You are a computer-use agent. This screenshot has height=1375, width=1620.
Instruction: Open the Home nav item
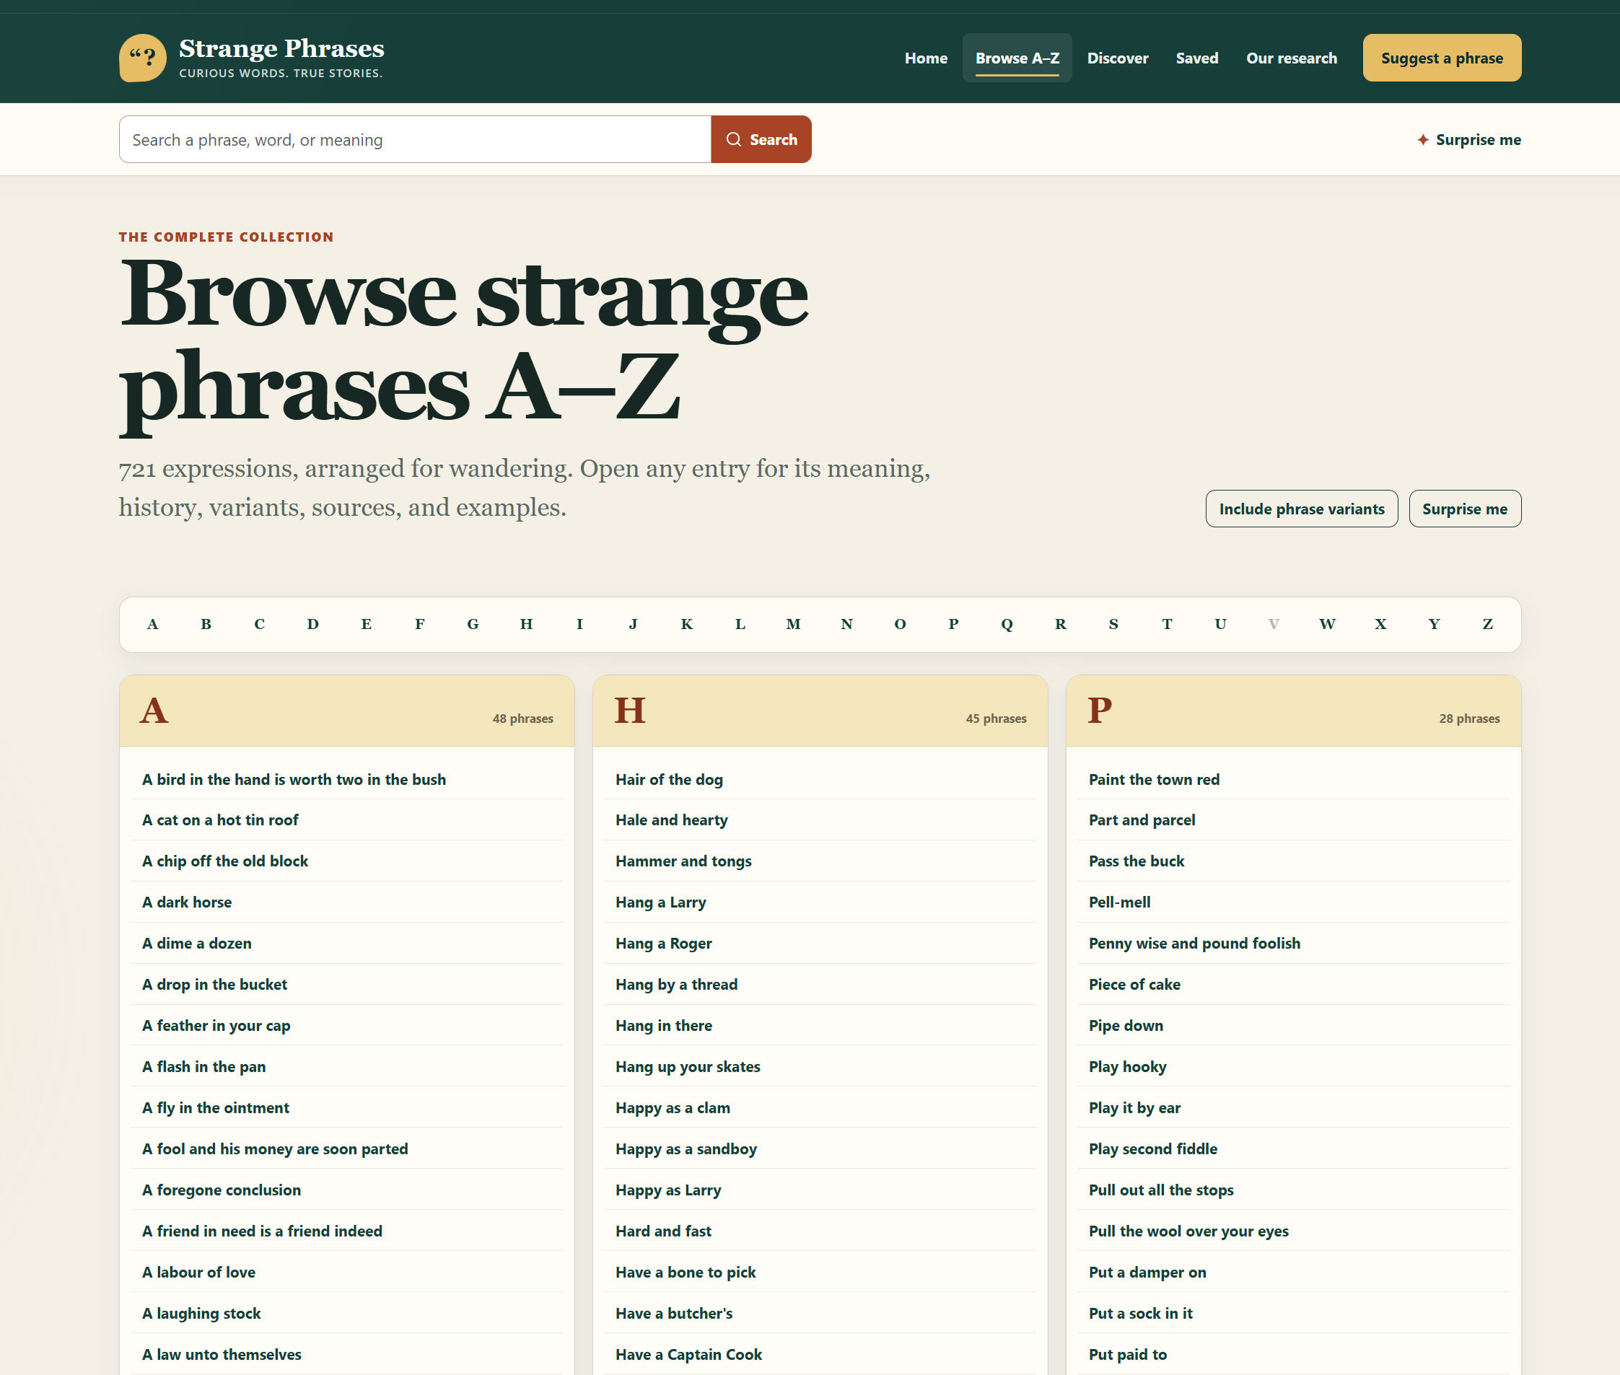(x=926, y=58)
